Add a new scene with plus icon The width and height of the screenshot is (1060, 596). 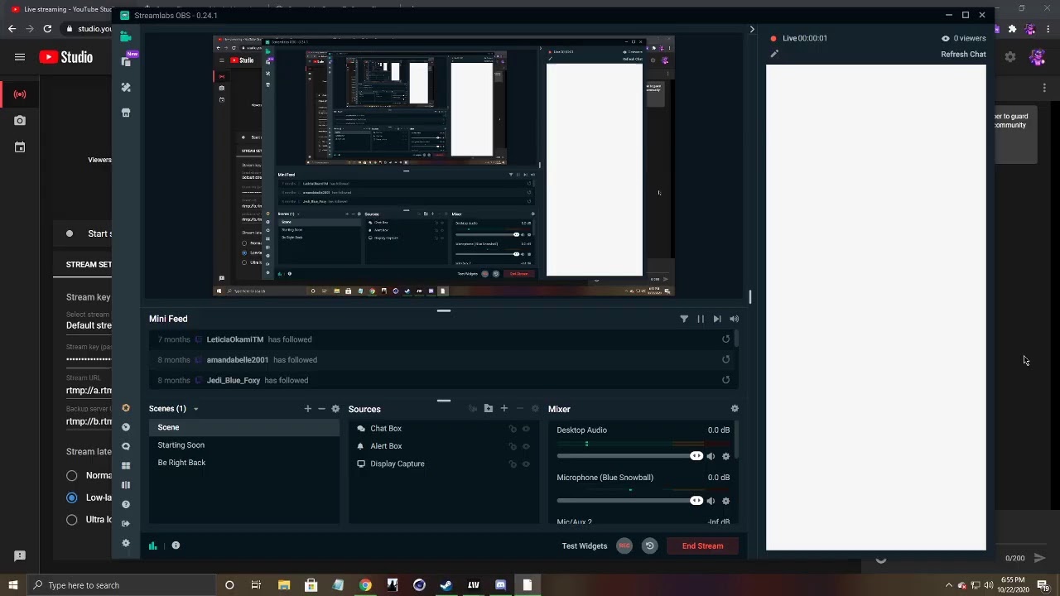[x=307, y=409]
